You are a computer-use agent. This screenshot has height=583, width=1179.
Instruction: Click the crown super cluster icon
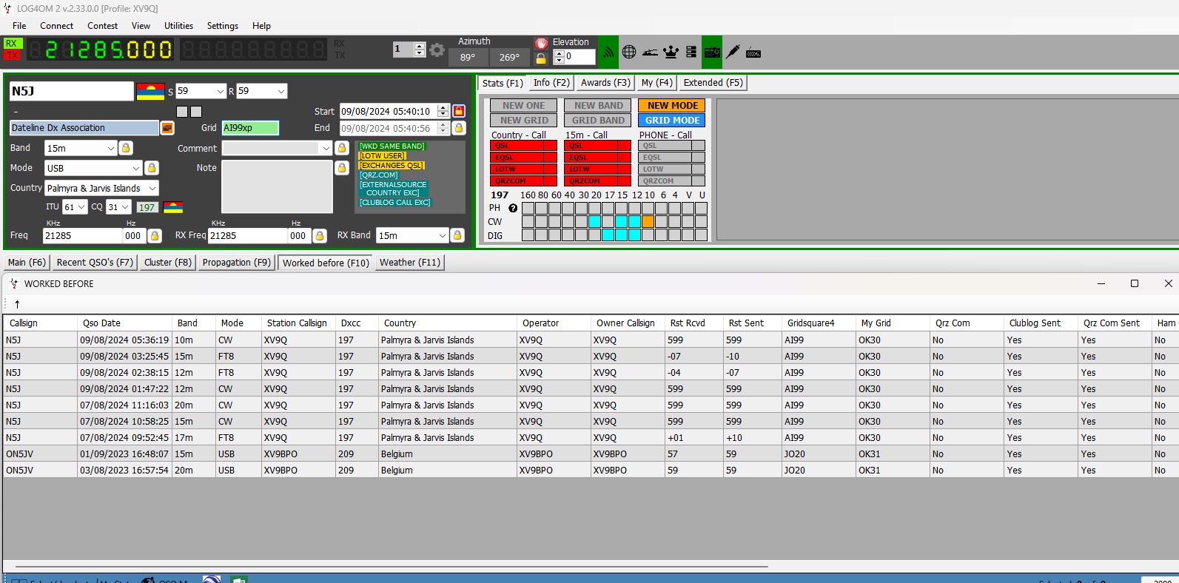(671, 52)
